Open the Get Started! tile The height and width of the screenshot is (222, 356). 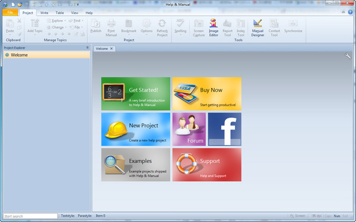(x=135, y=94)
